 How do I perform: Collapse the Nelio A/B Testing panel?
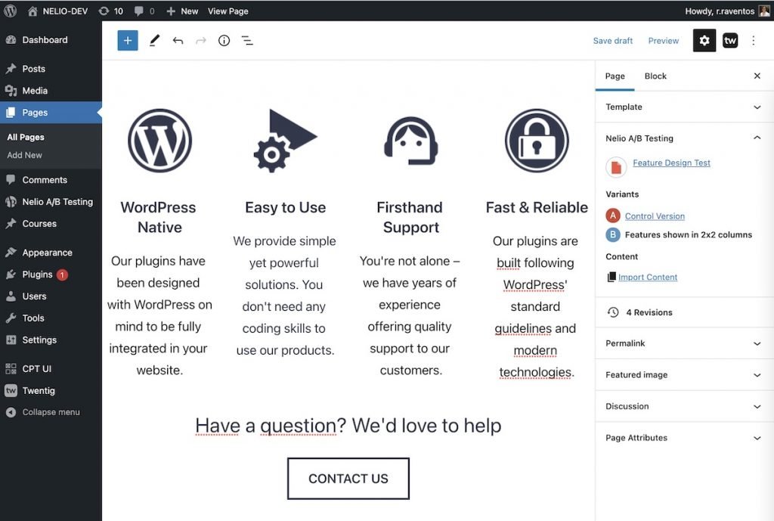tap(683, 138)
